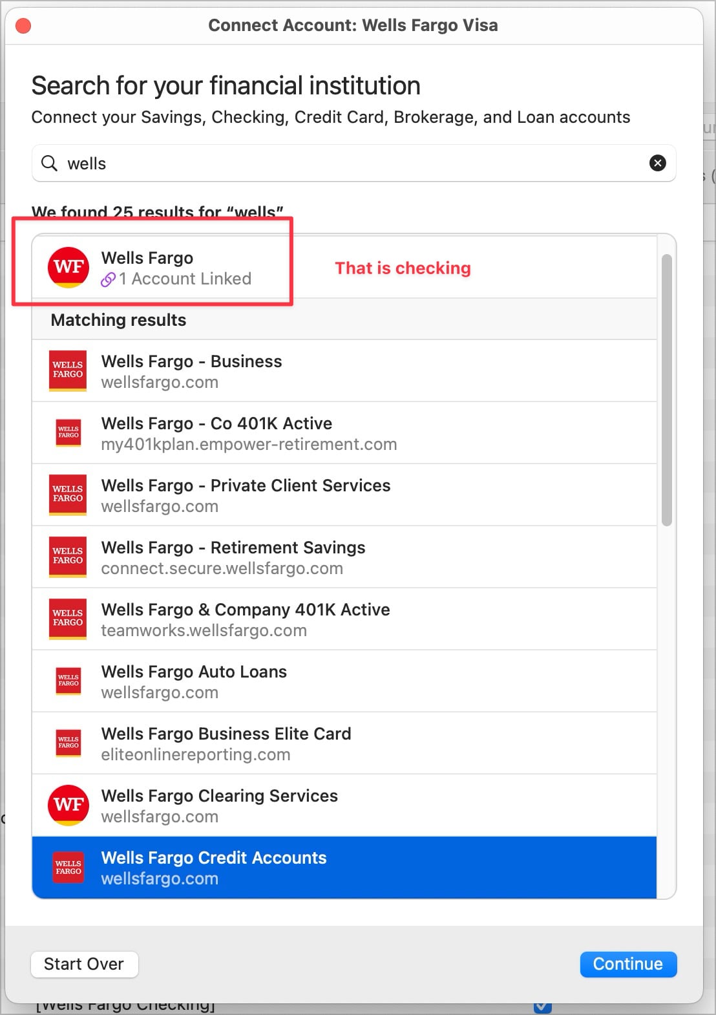Select Wells Fargo with 1 Account Linked
This screenshot has width=716, height=1015.
coord(344,268)
